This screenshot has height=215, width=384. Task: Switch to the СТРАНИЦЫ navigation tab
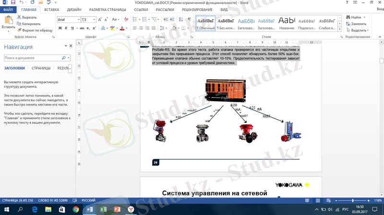(42, 69)
